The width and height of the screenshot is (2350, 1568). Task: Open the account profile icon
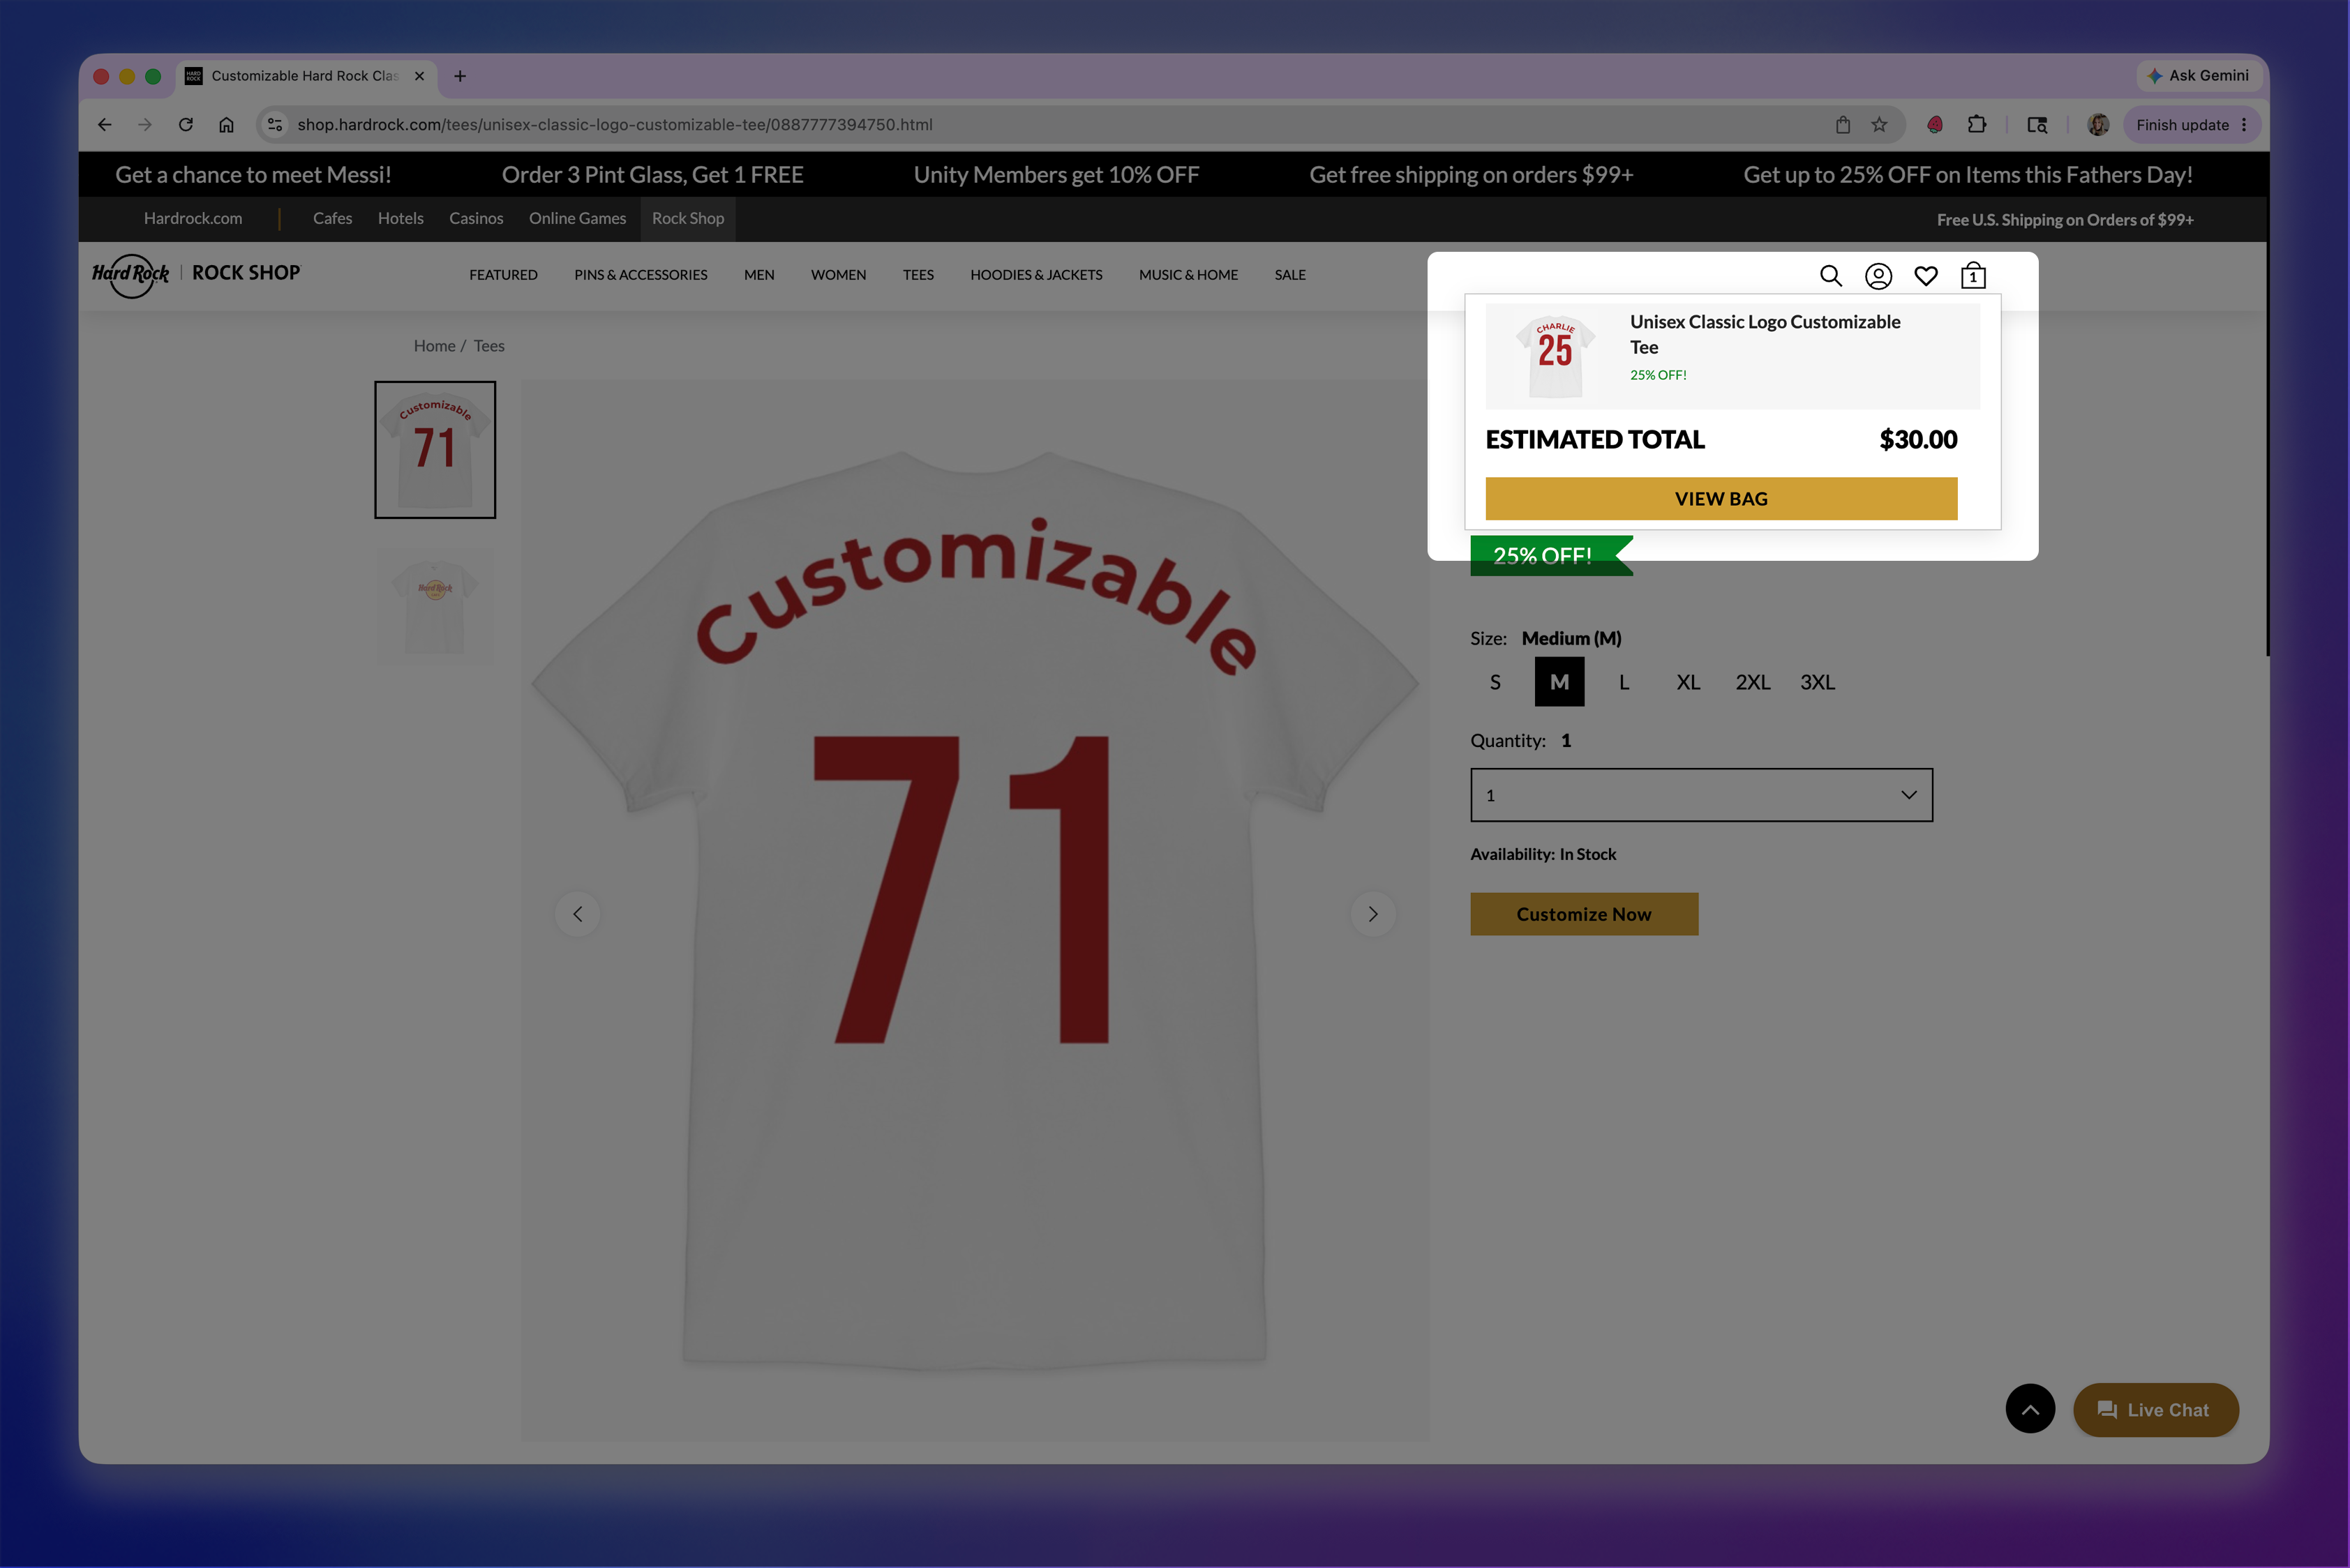pos(1878,276)
